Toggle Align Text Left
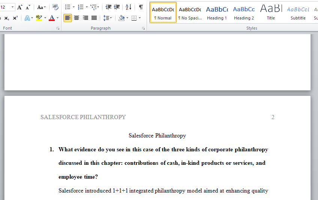Viewport: 318px width, 200px height. coord(67,18)
